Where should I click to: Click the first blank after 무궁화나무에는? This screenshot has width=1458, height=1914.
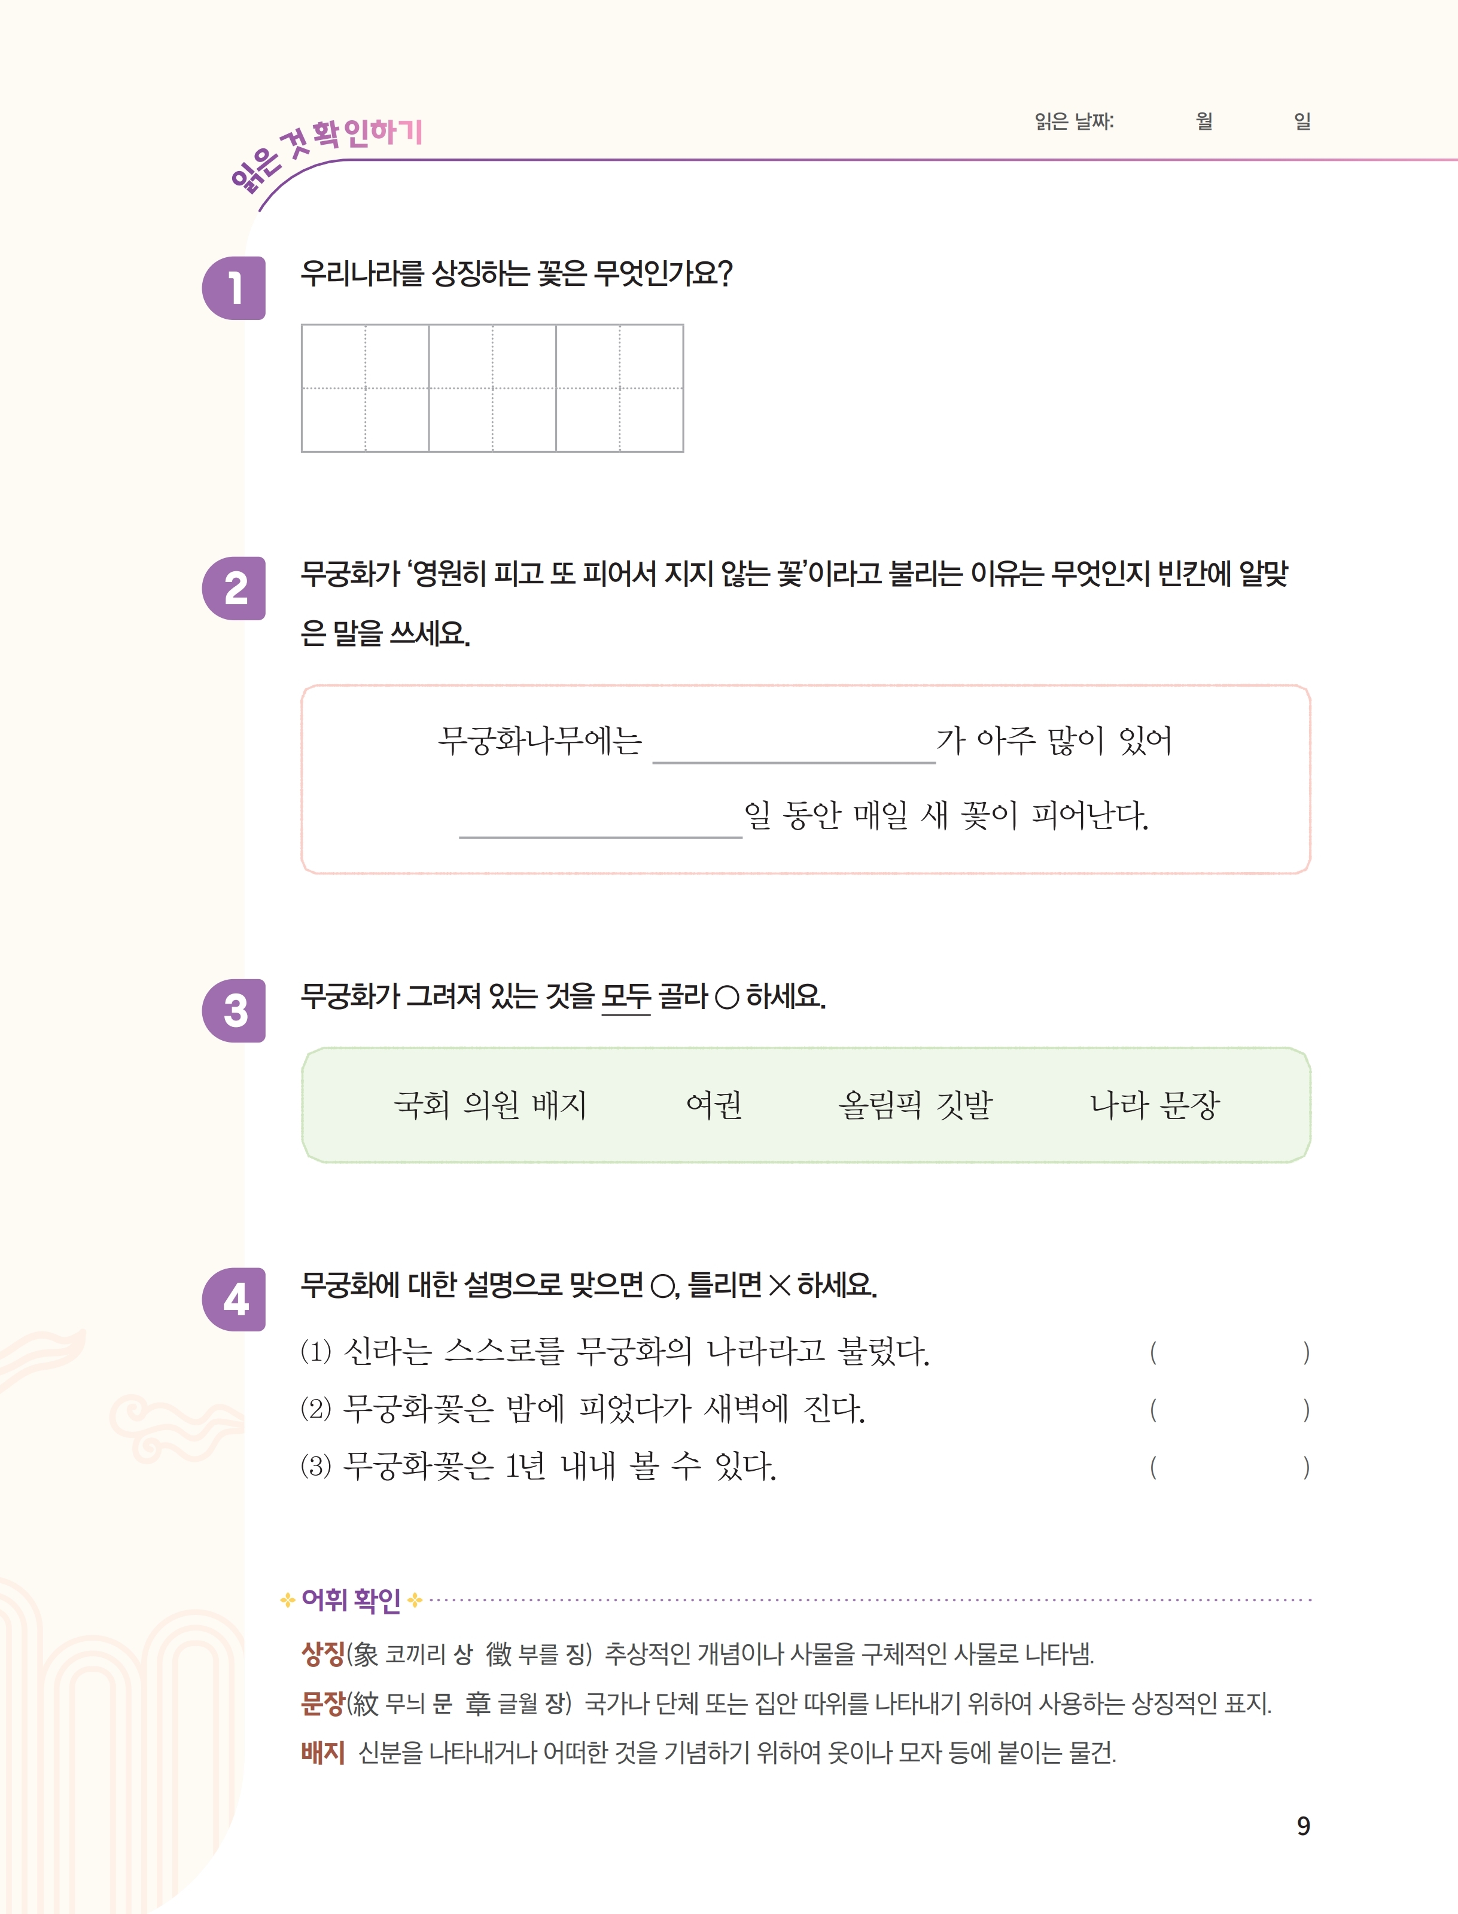[793, 745]
